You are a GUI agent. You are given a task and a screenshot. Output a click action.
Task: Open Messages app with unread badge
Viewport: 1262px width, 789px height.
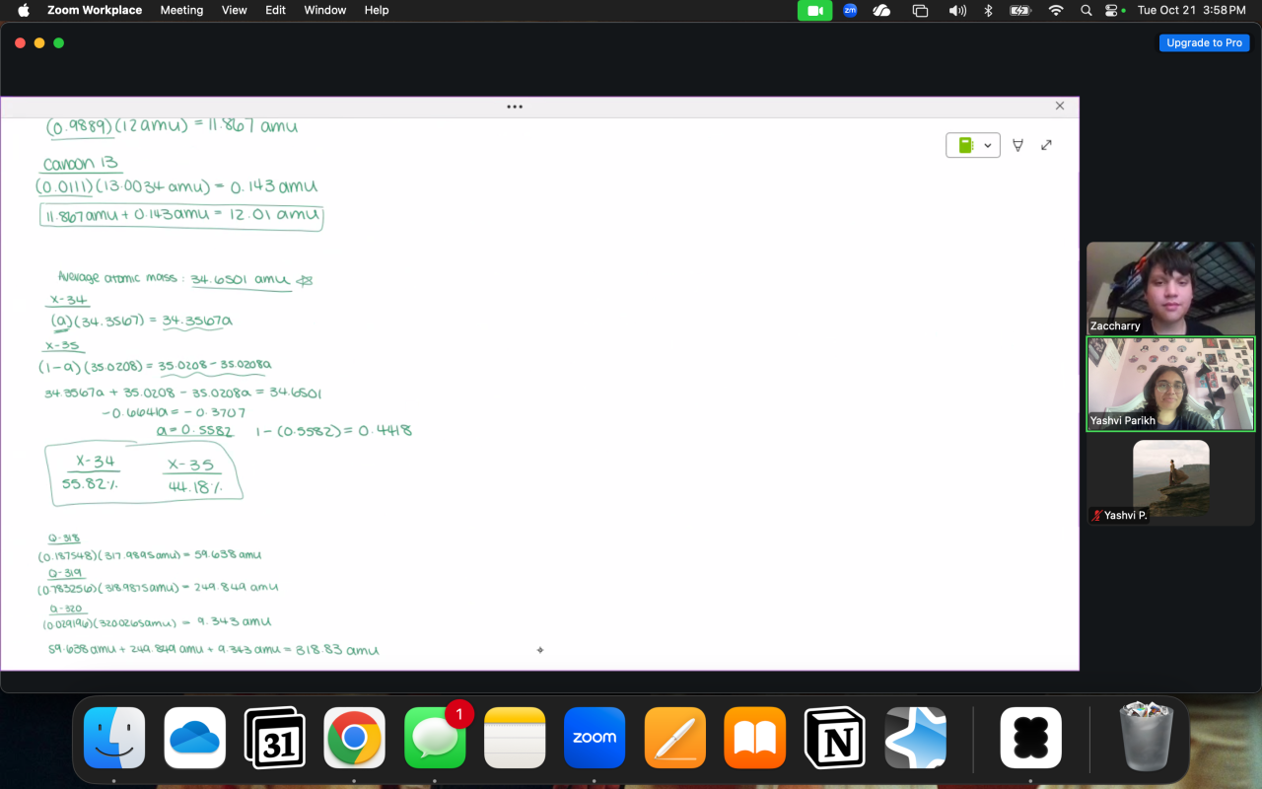435,738
